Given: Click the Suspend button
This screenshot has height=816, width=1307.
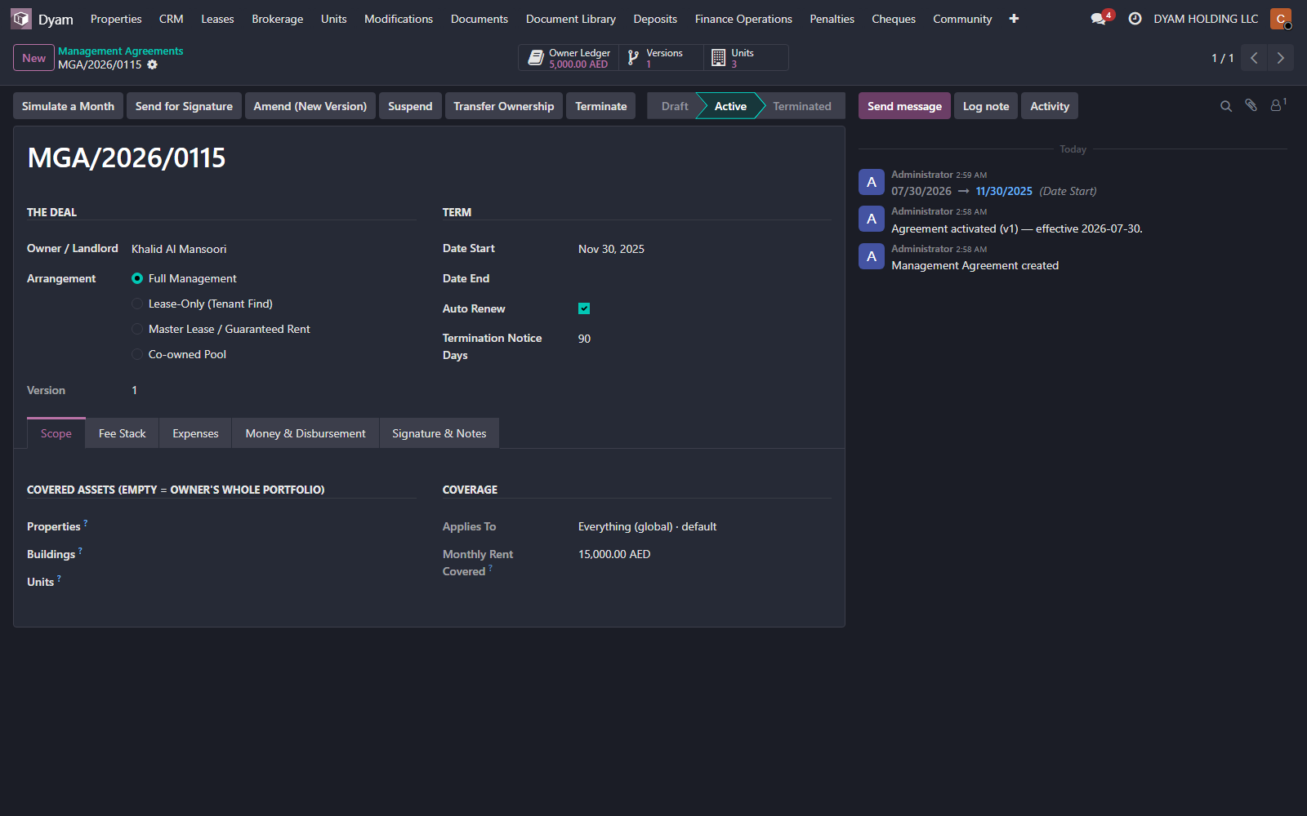Looking at the screenshot, I should [410, 106].
